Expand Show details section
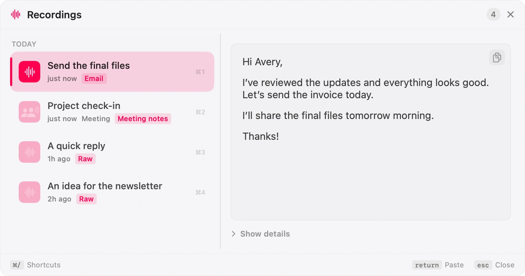Image resolution: width=525 pixels, height=276 pixels. click(261, 234)
